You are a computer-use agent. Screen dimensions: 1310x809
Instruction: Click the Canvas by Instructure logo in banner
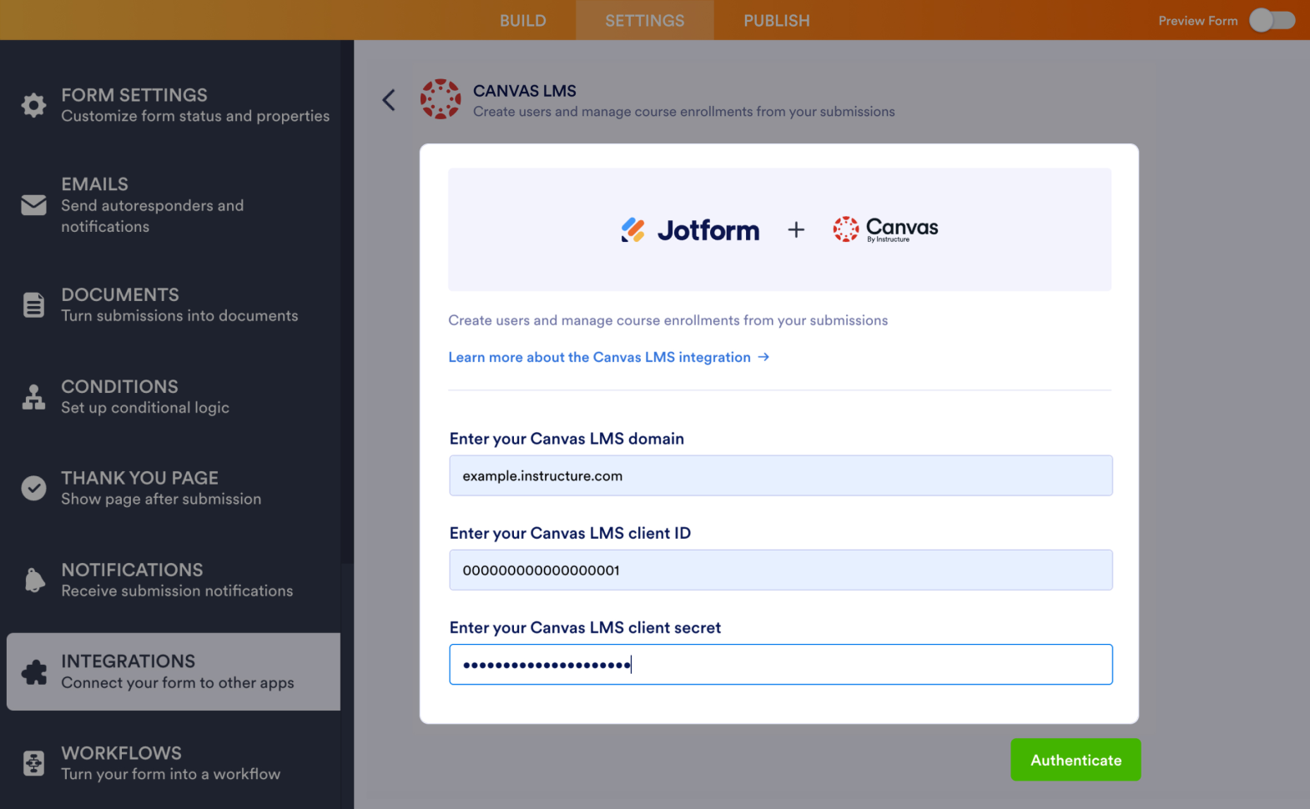pos(885,229)
